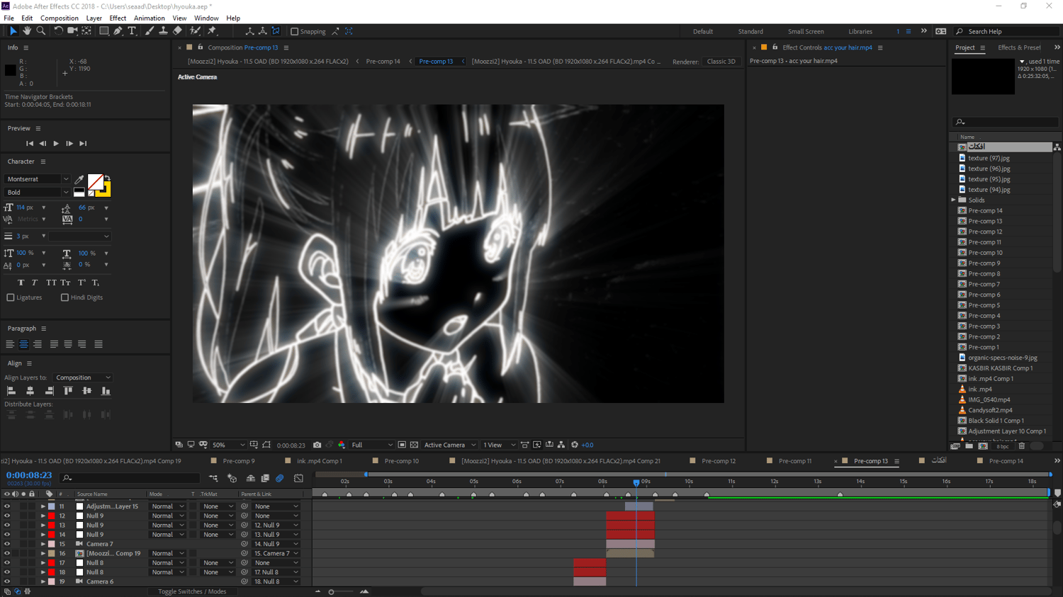Screen dimensions: 1063x597
Task: Select the Hand tool
Action: (27, 31)
